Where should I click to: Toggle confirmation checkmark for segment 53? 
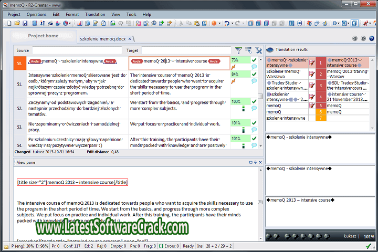(x=254, y=123)
